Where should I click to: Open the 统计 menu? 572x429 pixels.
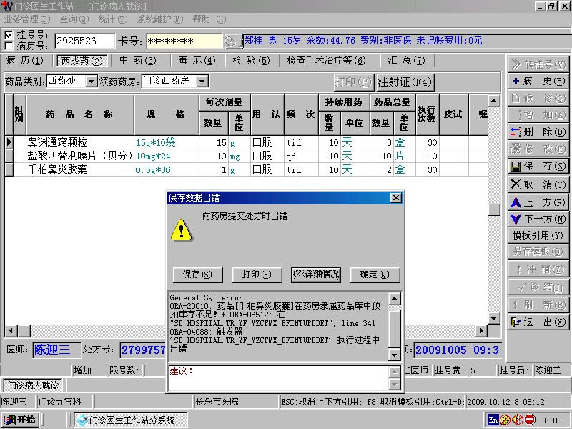pos(113,19)
